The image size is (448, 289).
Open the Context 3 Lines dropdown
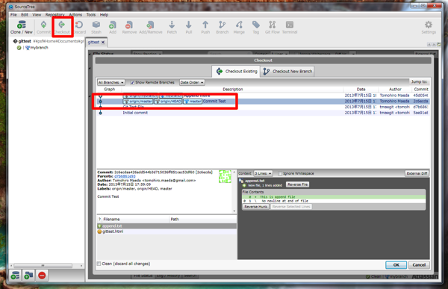(x=263, y=173)
